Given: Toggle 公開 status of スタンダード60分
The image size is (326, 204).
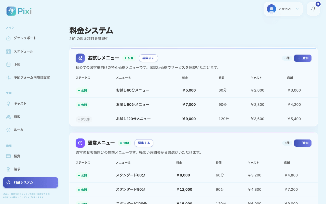Looking at the screenshot, I should click(x=83, y=175).
